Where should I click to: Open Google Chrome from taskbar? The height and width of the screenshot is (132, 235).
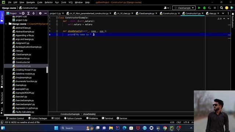click(165, 128)
